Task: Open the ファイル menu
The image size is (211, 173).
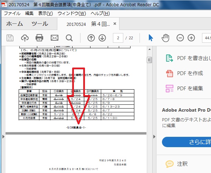Action: 12,13
